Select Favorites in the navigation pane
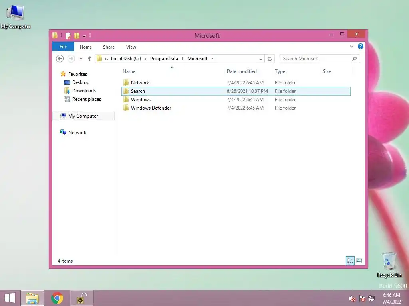 pos(77,74)
